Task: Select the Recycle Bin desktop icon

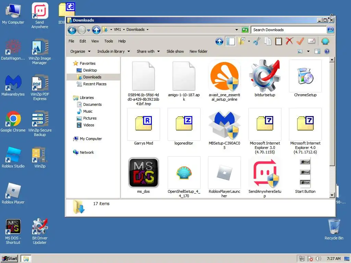Action: 334,229
